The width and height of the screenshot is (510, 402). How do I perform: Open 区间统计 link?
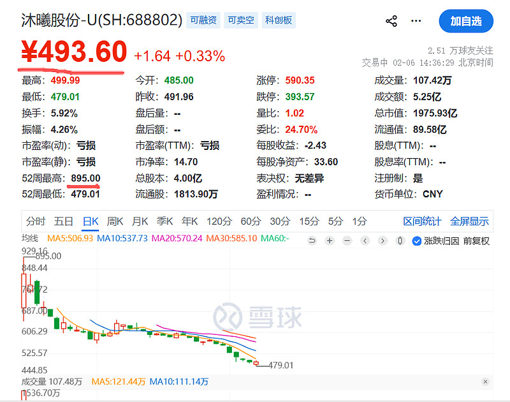(422, 221)
